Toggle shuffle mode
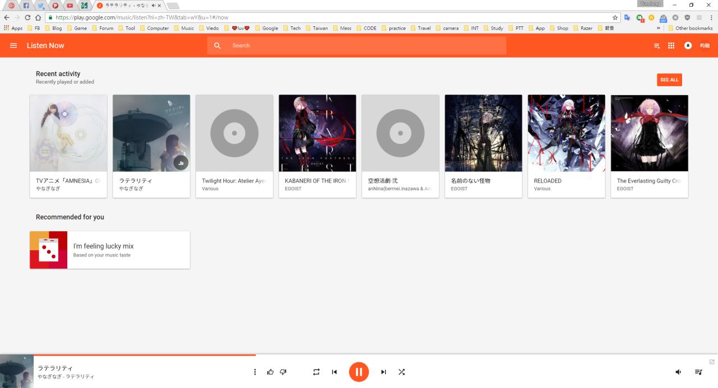 [402, 372]
